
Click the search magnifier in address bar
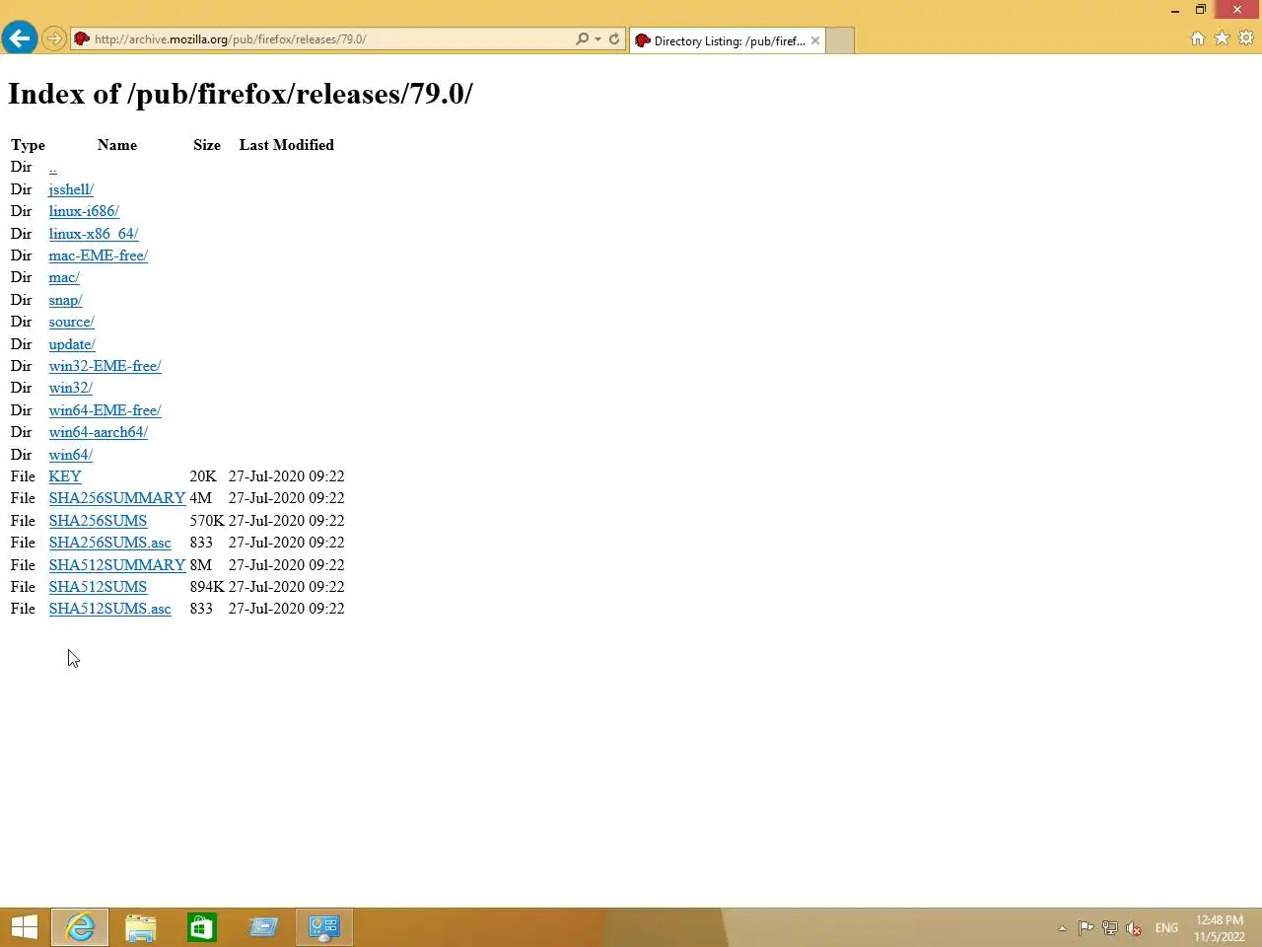(x=582, y=39)
